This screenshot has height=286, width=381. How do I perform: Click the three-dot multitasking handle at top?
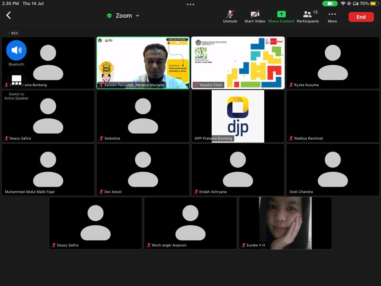point(190,4)
